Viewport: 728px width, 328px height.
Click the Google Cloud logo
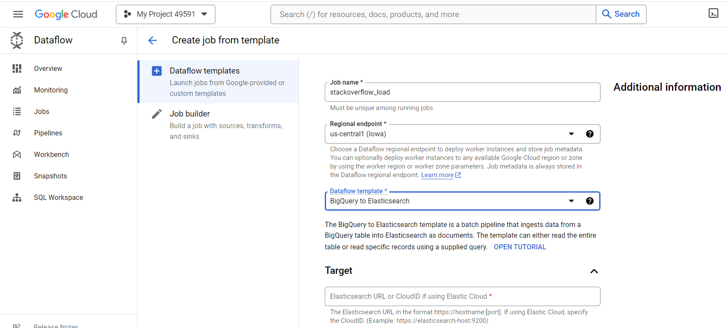tap(66, 14)
